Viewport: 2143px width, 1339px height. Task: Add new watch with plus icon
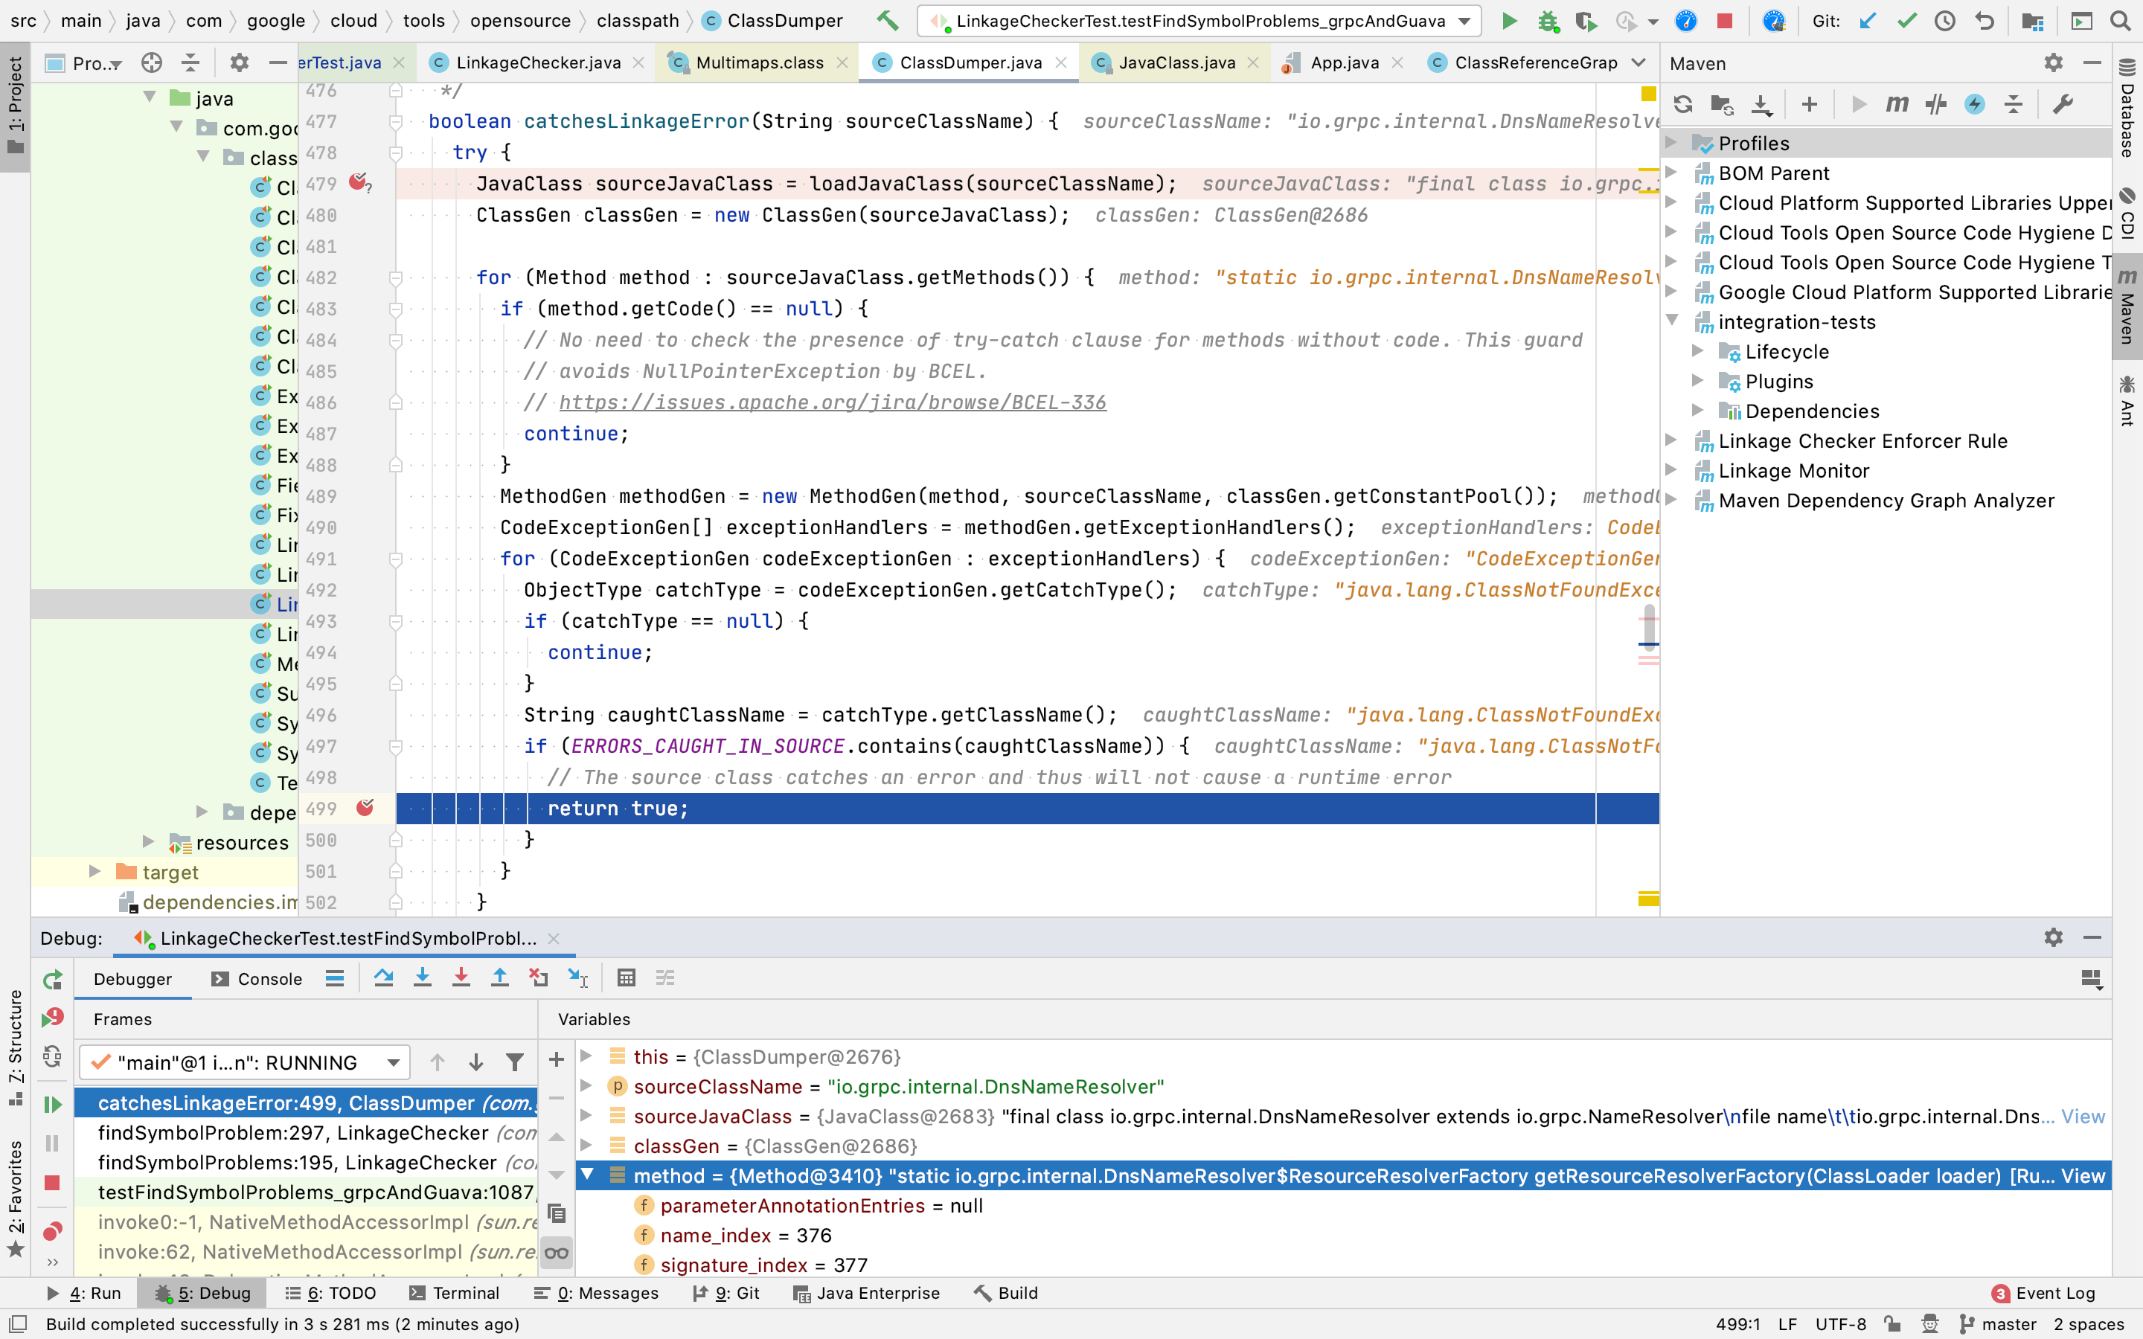(556, 1059)
